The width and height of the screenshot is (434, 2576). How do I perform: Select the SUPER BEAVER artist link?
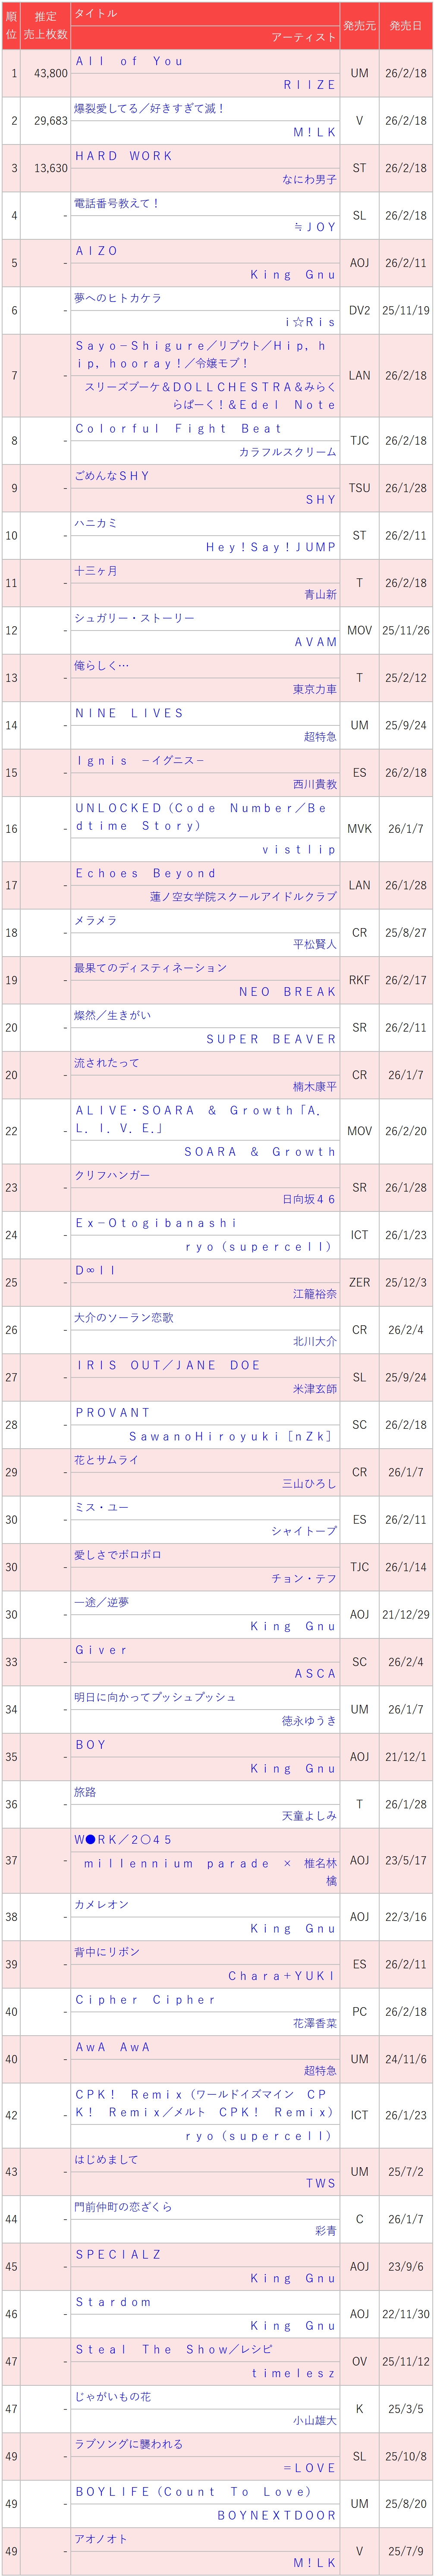tap(270, 1039)
